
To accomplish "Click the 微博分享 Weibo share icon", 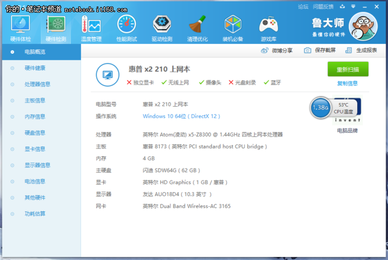I will click(265, 50).
